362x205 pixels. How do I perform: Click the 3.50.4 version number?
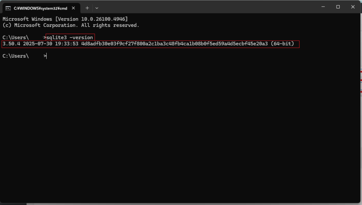point(11,43)
